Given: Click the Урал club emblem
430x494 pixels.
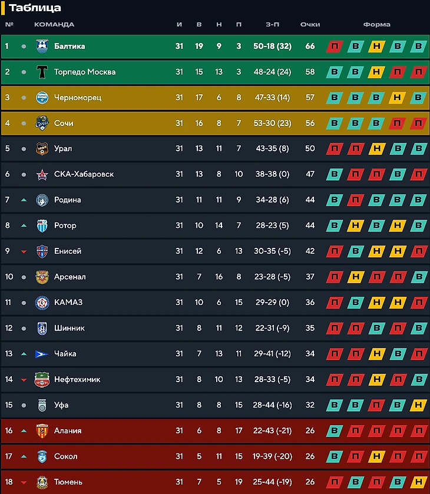Looking at the screenshot, I should pos(42,149).
